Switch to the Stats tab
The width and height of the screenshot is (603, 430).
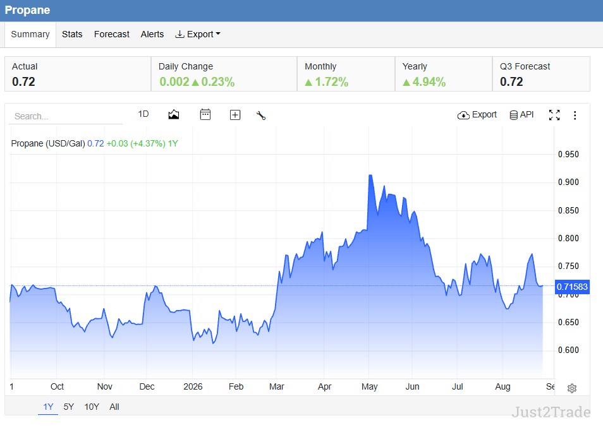point(72,34)
